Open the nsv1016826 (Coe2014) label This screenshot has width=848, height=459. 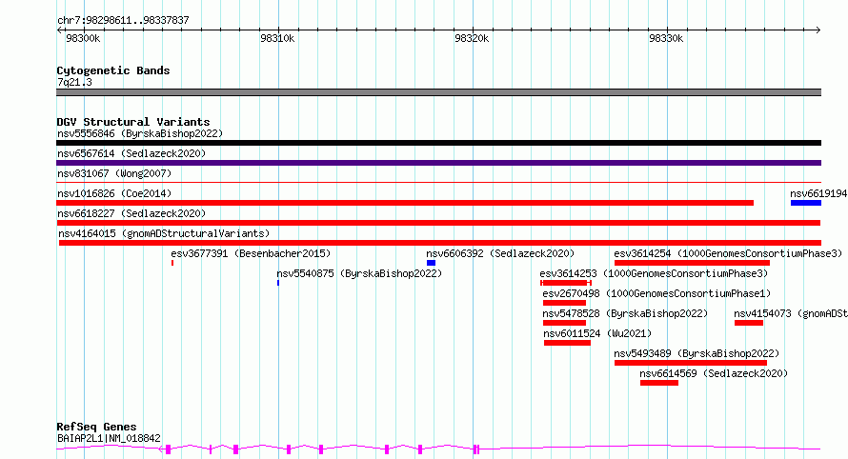click(x=114, y=193)
